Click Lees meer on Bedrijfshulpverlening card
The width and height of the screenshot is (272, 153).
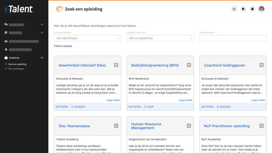[186, 100]
